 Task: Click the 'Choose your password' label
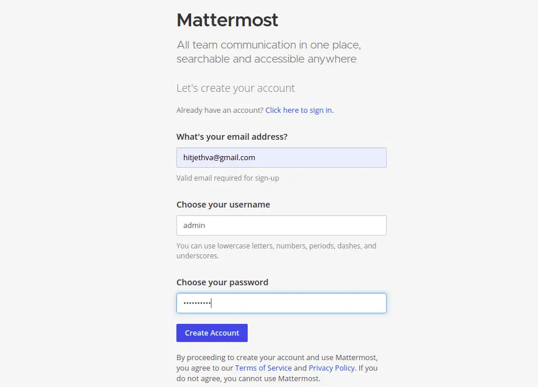click(223, 282)
